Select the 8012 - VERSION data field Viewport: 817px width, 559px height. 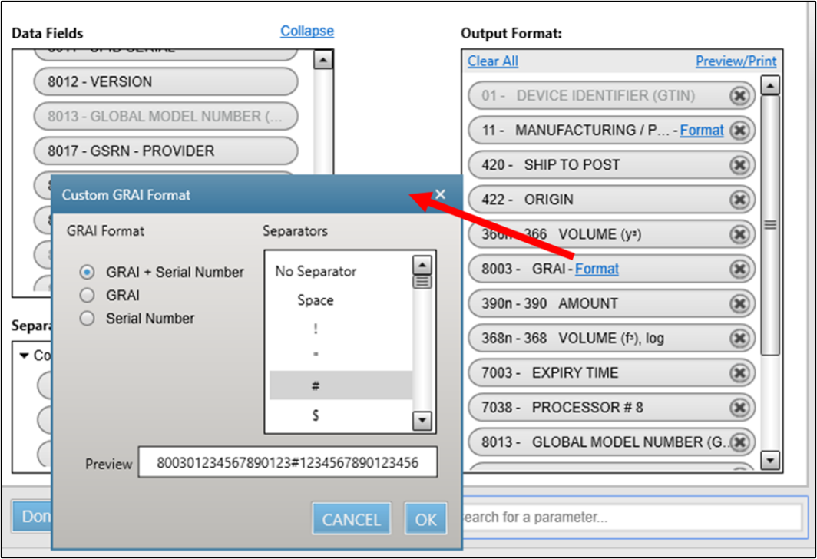166,82
